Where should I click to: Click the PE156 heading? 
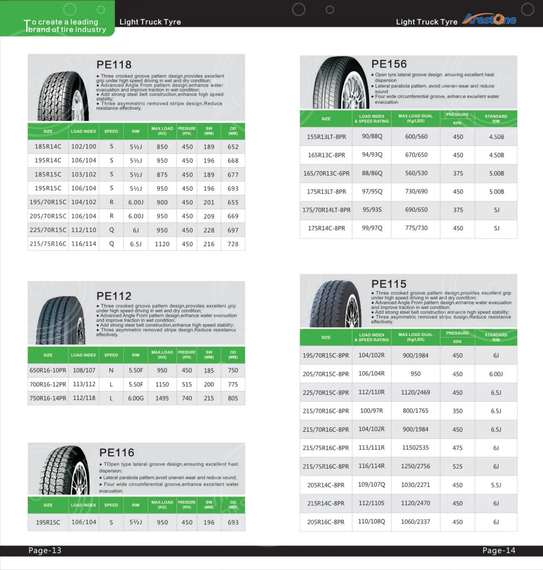pyautogui.click(x=389, y=64)
